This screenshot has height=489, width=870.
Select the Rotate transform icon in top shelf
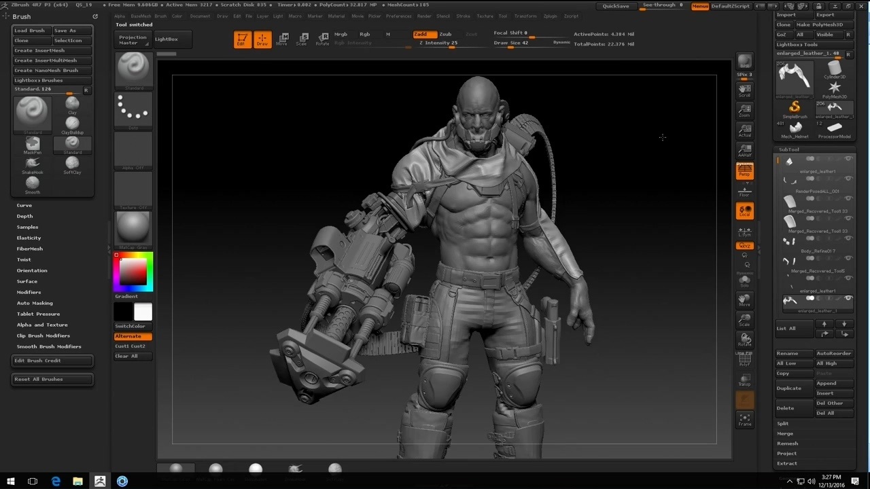[x=322, y=39]
